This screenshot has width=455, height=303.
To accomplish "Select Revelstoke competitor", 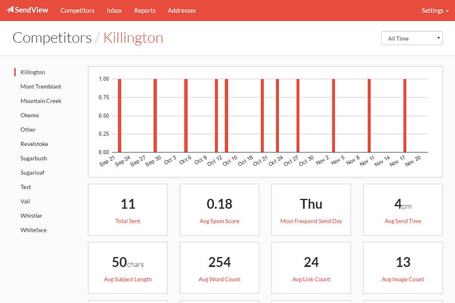I will coord(34,144).
